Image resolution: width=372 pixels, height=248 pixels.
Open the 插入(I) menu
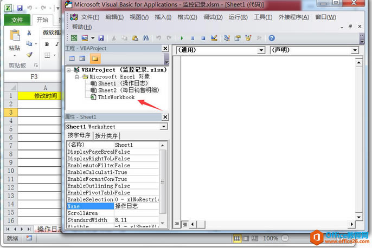click(x=163, y=17)
